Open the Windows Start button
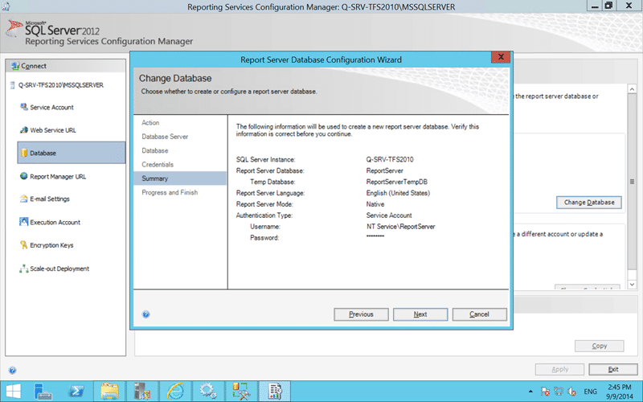Image resolution: width=643 pixels, height=402 pixels. click(x=12, y=392)
